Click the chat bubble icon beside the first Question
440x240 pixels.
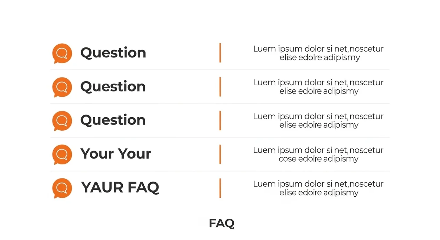pyautogui.click(x=62, y=53)
